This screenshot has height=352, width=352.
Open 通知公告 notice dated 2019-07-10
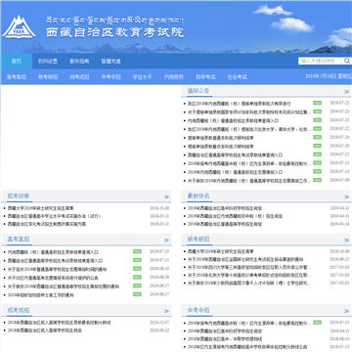click(x=235, y=172)
